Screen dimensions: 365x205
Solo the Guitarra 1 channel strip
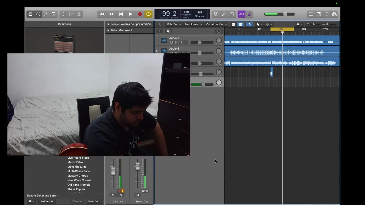click(121, 195)
